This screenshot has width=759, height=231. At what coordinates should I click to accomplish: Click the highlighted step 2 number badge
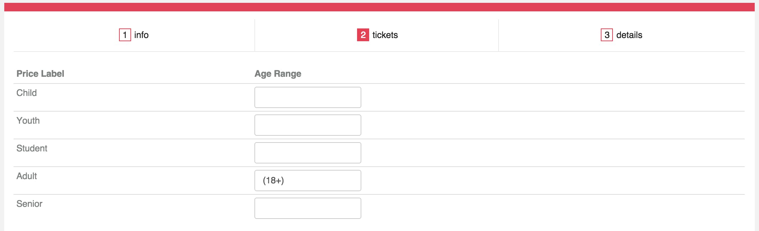pos(363,35)
